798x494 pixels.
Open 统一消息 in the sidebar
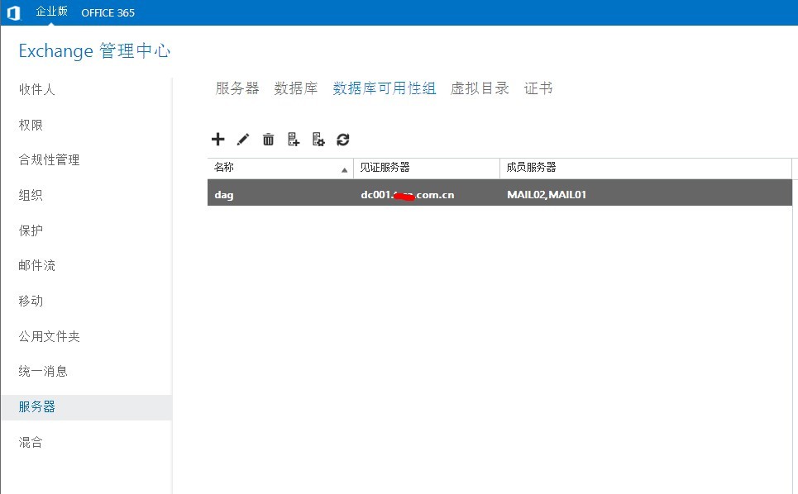pyautogui.click(x=43, y=372)
